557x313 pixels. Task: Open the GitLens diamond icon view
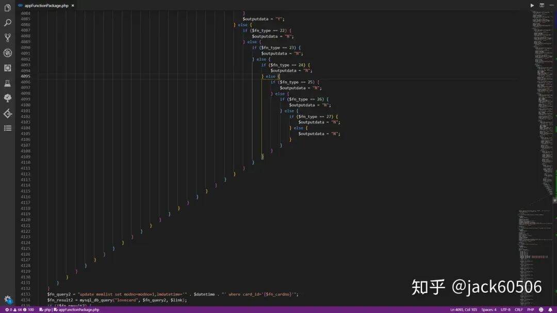(x=7, y=113)
